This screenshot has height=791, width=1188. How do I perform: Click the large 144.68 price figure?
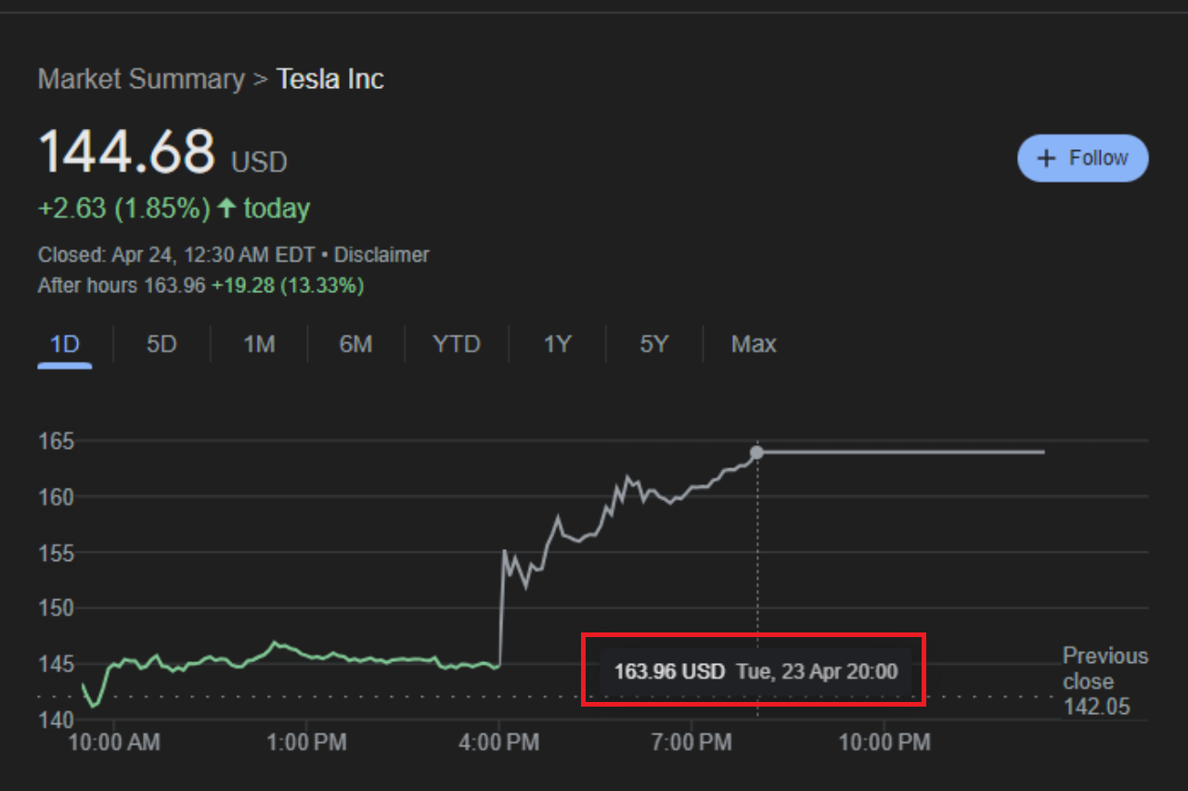126,152
